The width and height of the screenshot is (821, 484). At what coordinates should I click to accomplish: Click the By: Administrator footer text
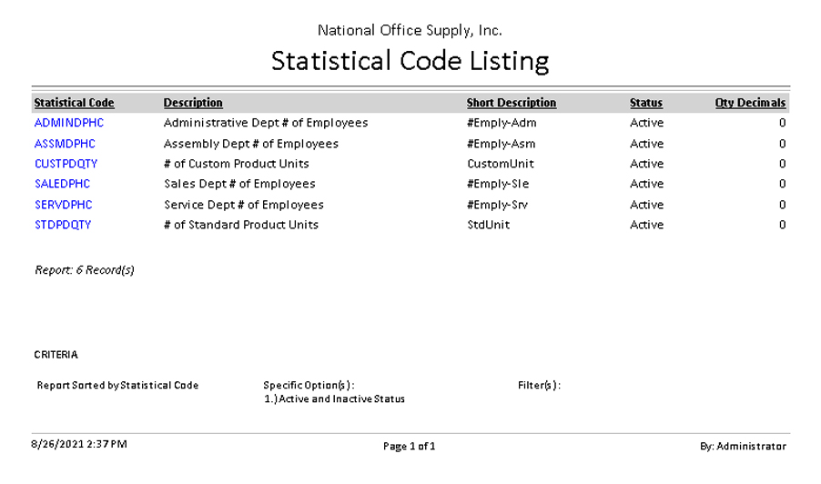tap(742, 447)
